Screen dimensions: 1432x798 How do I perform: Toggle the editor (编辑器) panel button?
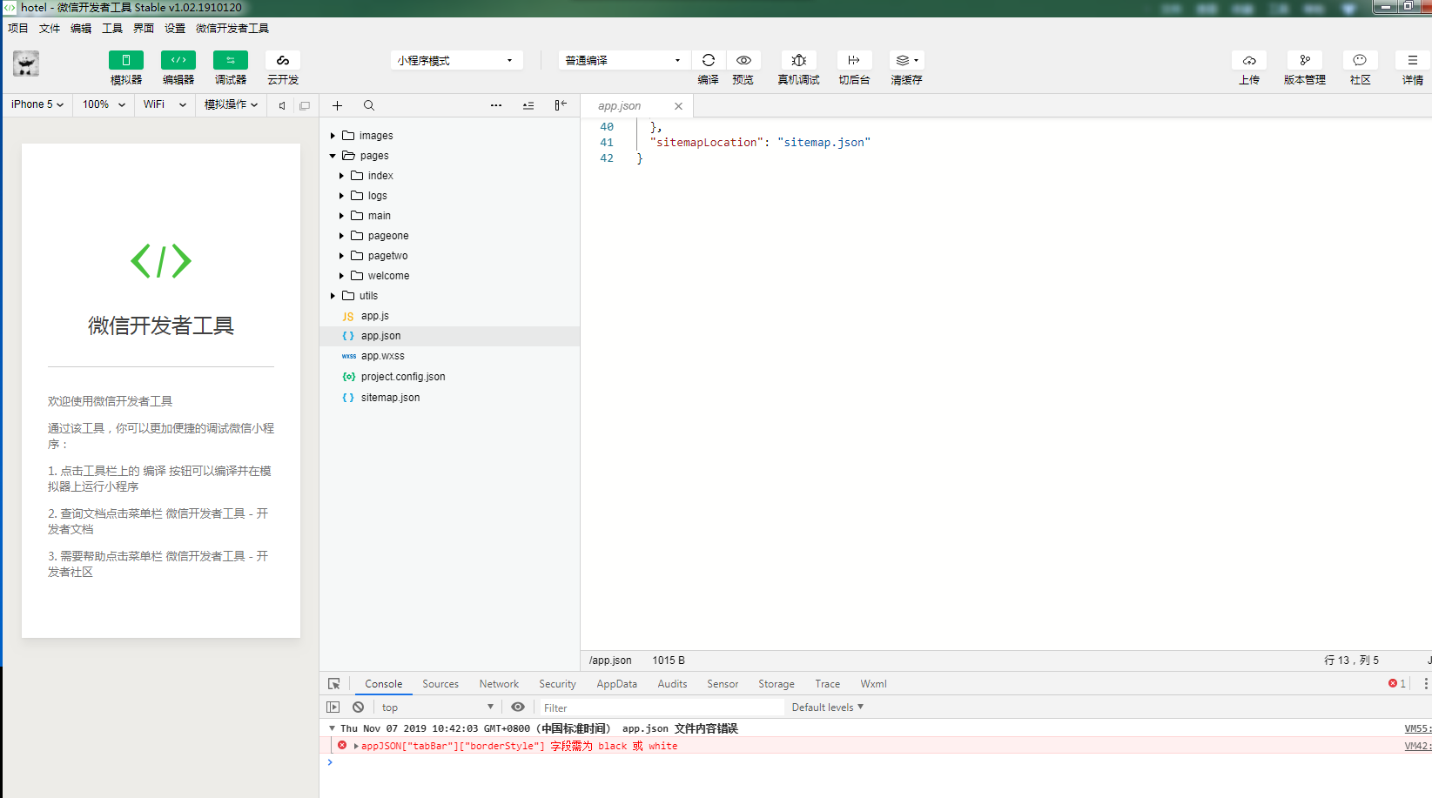click(178, 60)
